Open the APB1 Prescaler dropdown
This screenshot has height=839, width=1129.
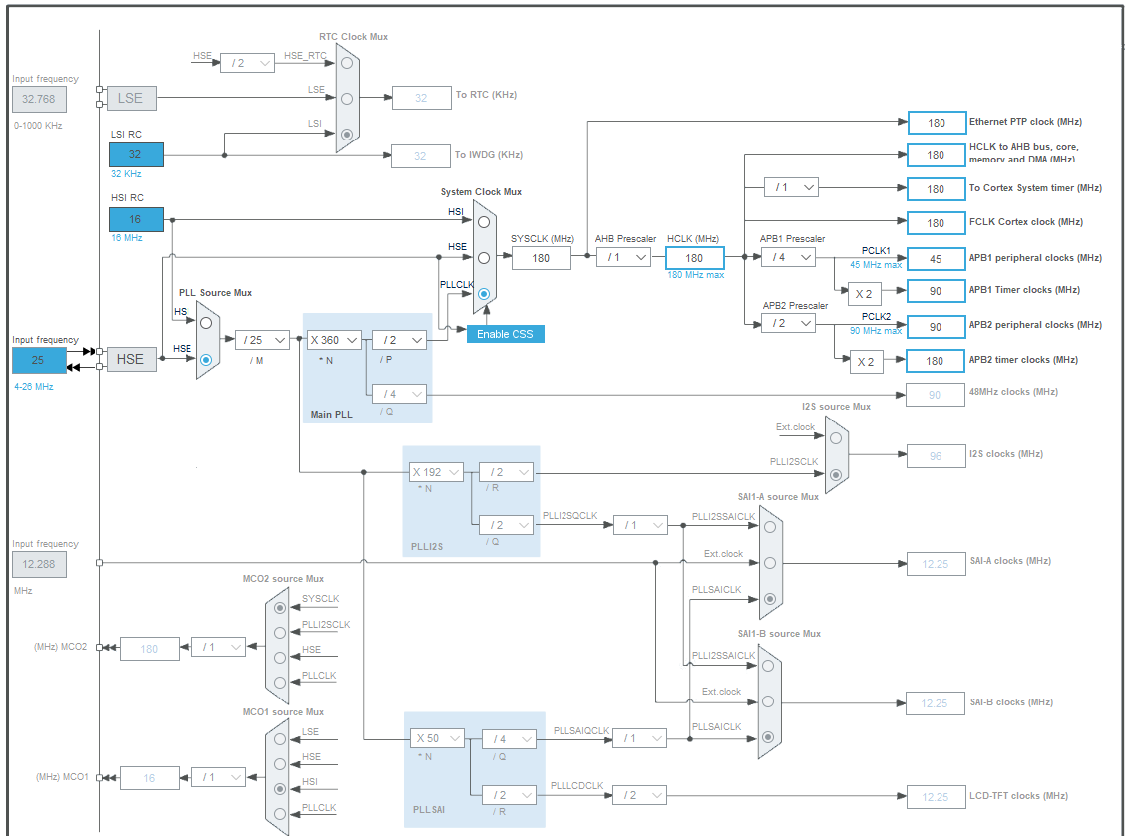[789, 257]
